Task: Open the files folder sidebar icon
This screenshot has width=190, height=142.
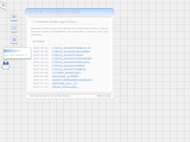Action: (x=14, y=17)
